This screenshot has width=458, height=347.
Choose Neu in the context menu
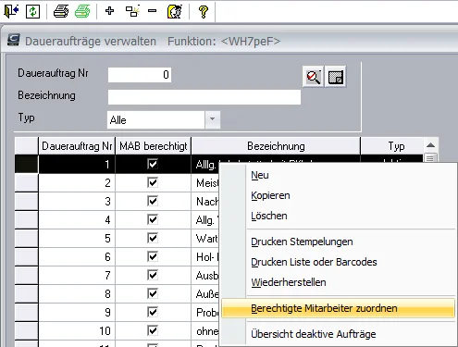tap(338, 175)
